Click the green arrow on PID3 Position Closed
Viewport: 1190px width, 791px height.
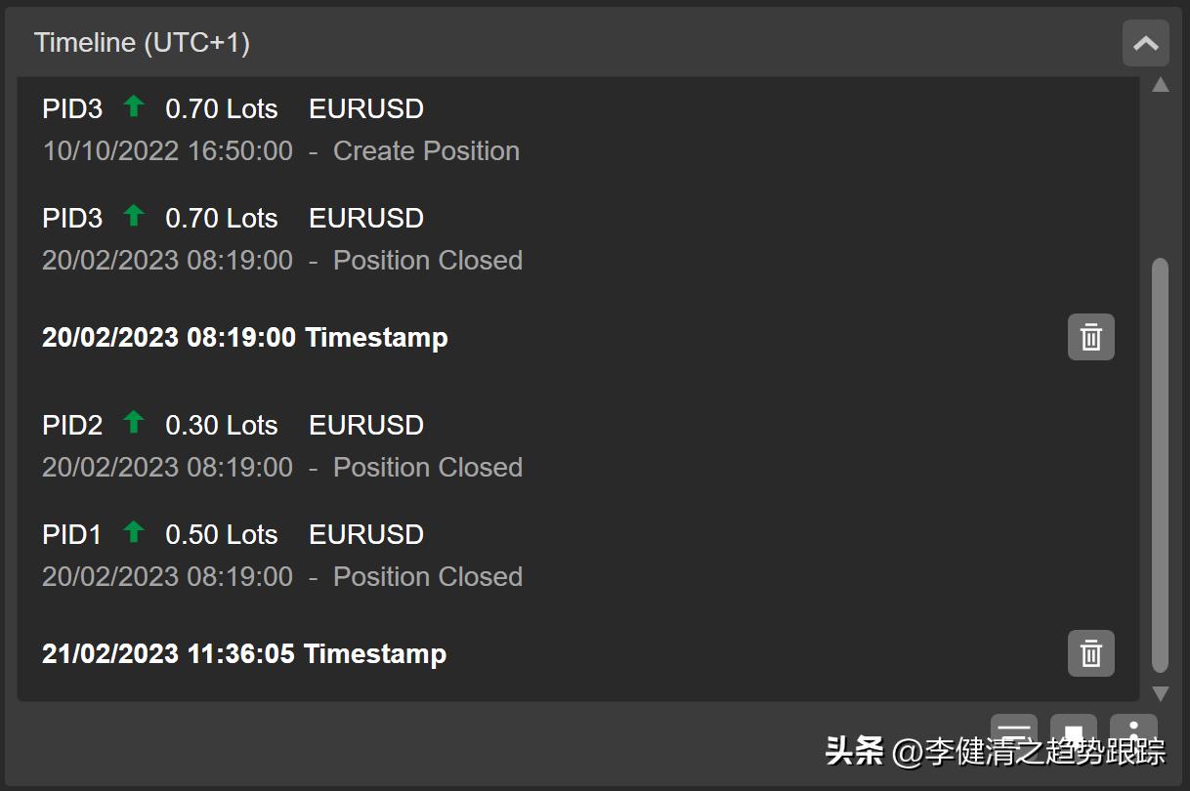tap(134, 217)
